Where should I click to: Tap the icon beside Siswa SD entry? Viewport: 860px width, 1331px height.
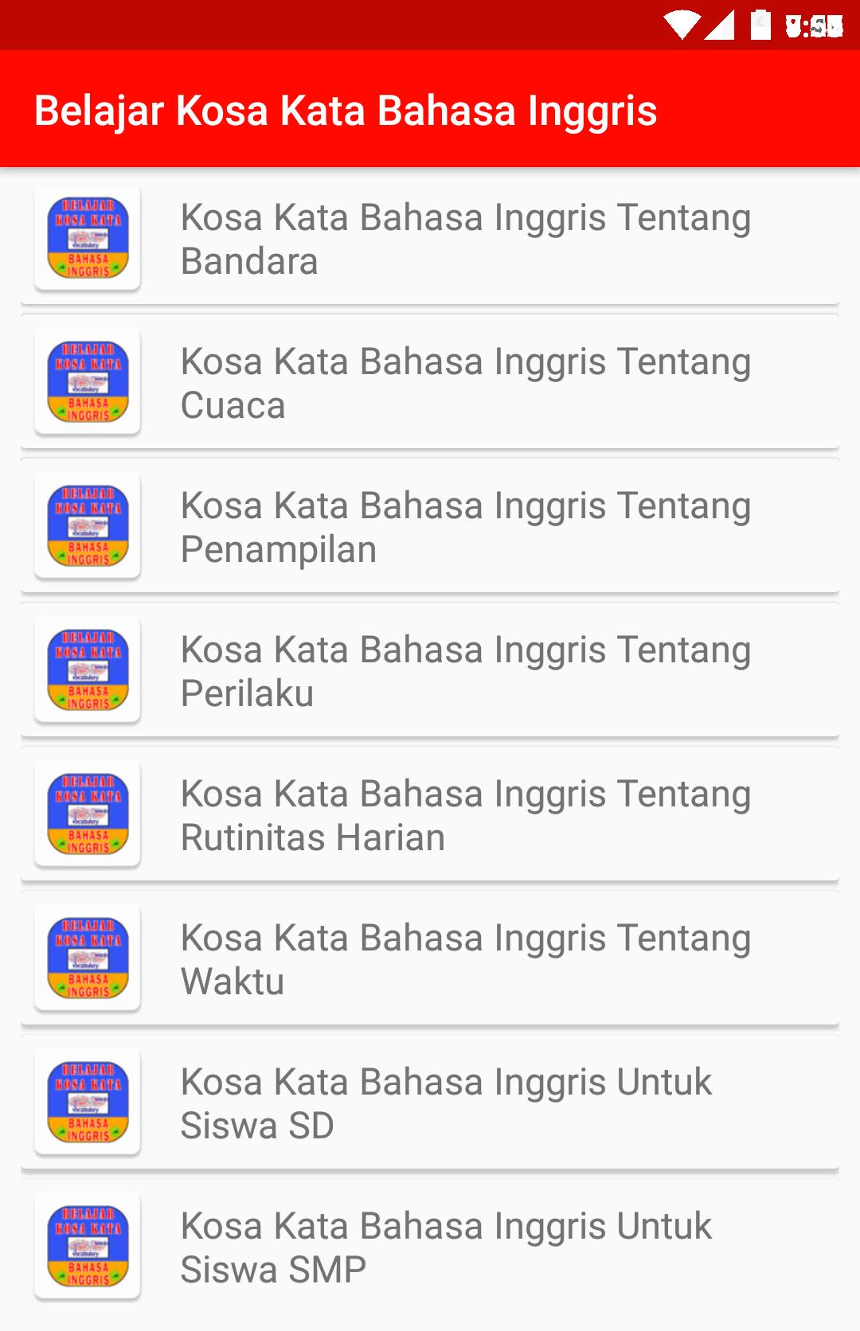88,1103
